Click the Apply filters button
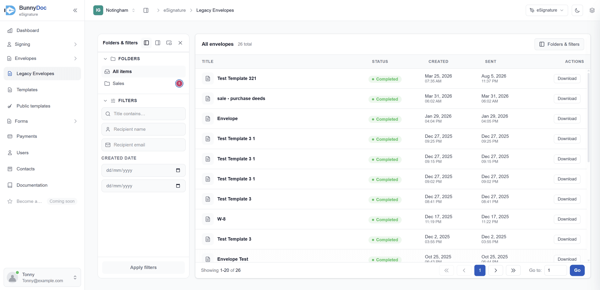Image resolution: width=600 pixels, height=290 pixels. (144, 267)
